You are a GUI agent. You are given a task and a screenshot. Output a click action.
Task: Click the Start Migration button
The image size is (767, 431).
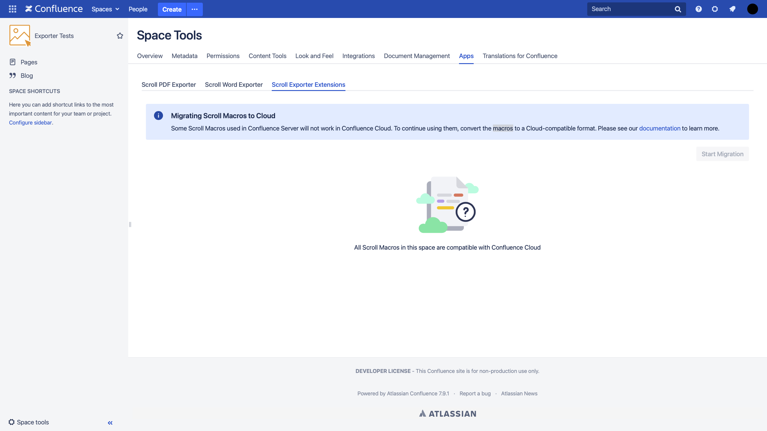[722, 154]
